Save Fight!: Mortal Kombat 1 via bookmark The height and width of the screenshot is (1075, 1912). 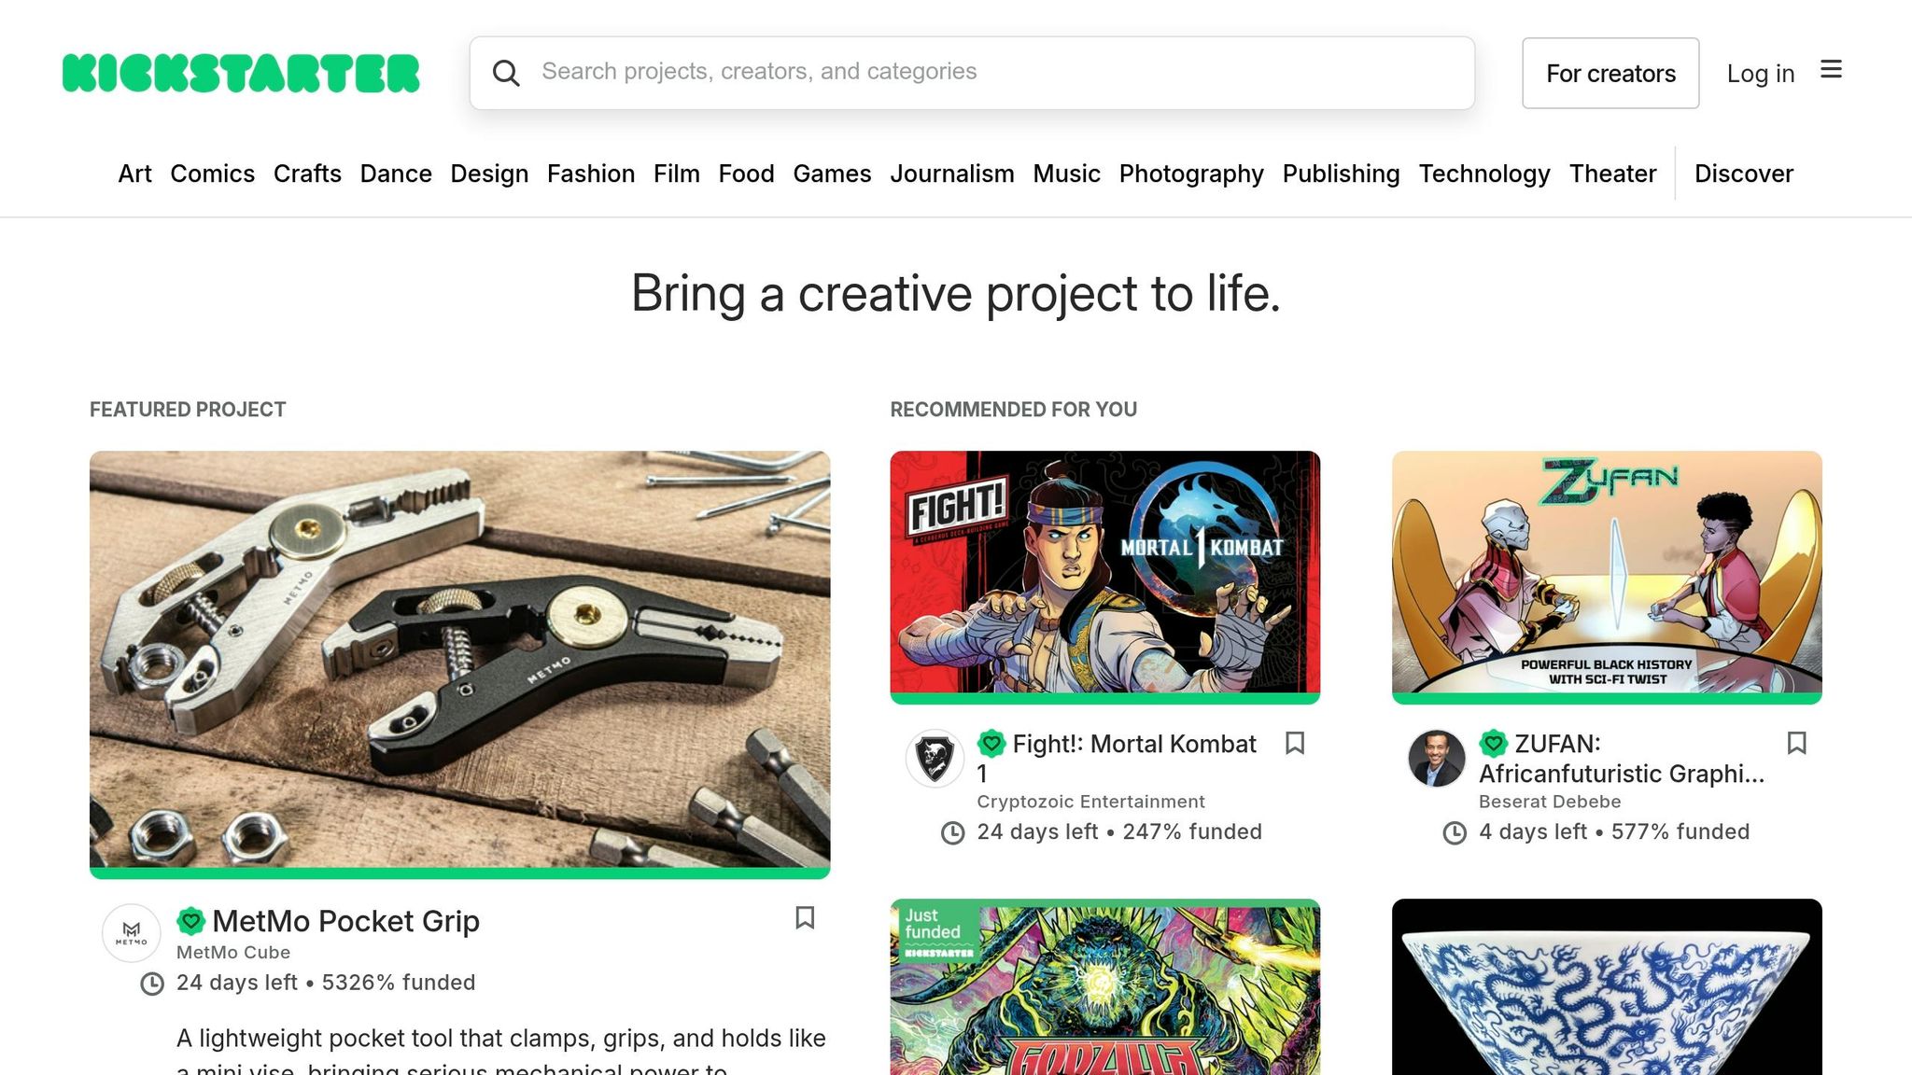[1295, 744]
